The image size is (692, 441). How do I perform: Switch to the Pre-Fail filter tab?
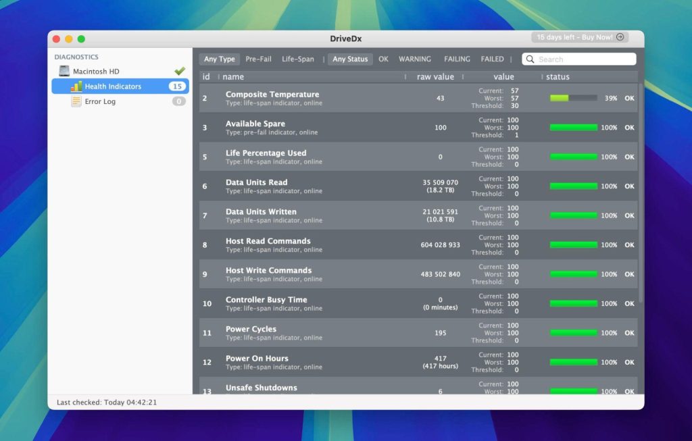pyautogui.click(x=258, y=59)
